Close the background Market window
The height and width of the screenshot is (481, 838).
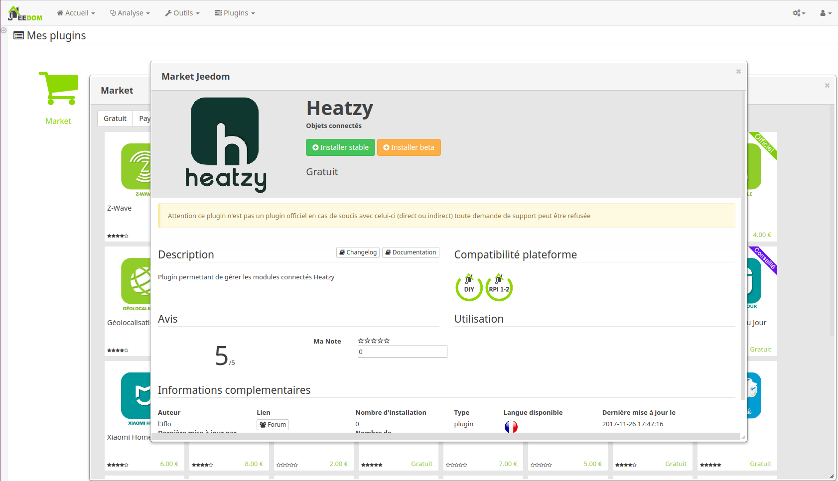827,86
